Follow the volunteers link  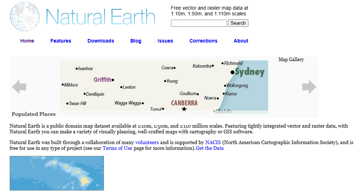click(x=147, y=142)
